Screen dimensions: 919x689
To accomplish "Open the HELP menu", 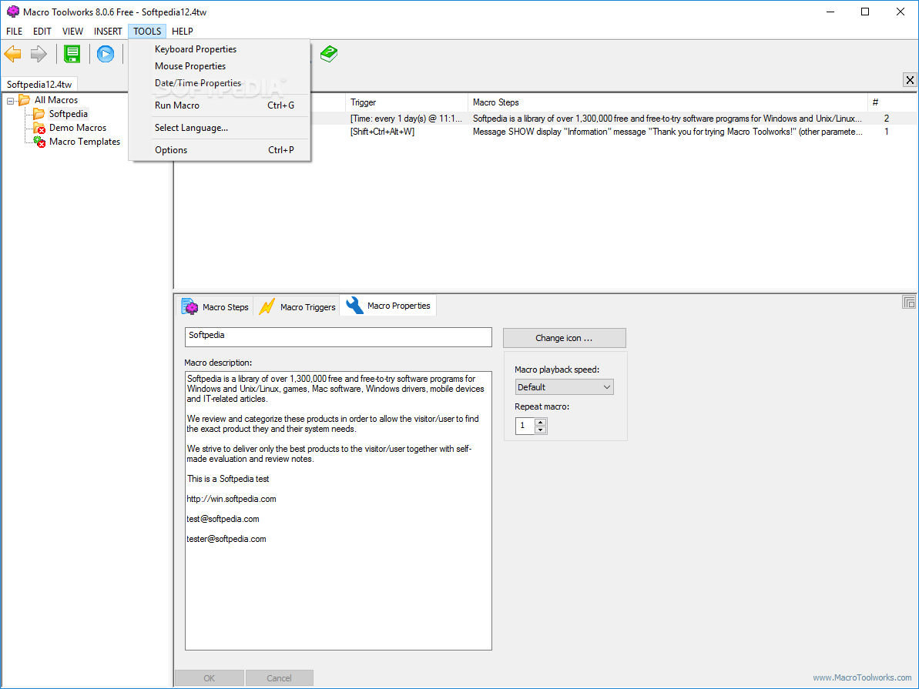I will (x=183, y=31).
